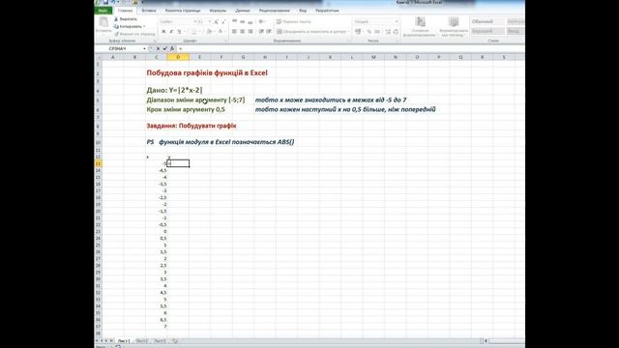
Task: Click the Decrease decimal icon
Action: [x=396, y=32]
